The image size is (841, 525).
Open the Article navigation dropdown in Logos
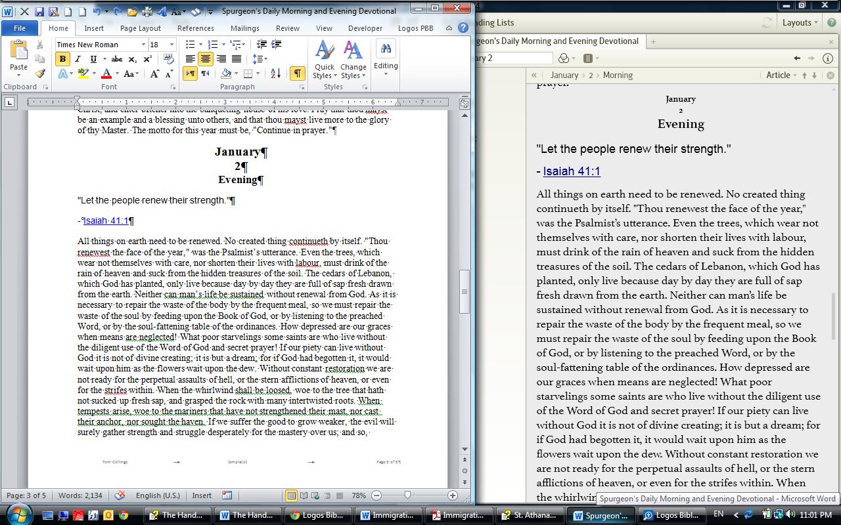pyautogui.click(x=781, y=75)
